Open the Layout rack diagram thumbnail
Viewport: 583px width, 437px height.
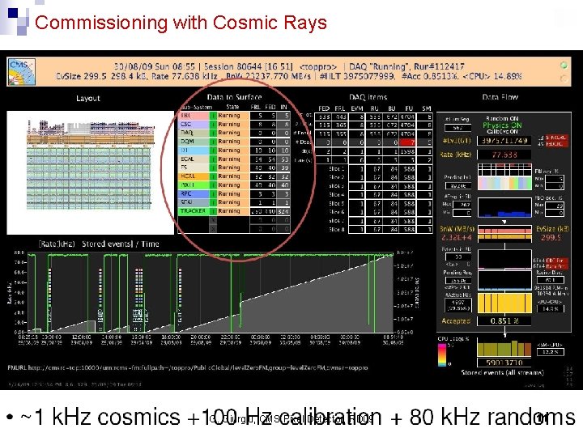click(x=91, y=172)
